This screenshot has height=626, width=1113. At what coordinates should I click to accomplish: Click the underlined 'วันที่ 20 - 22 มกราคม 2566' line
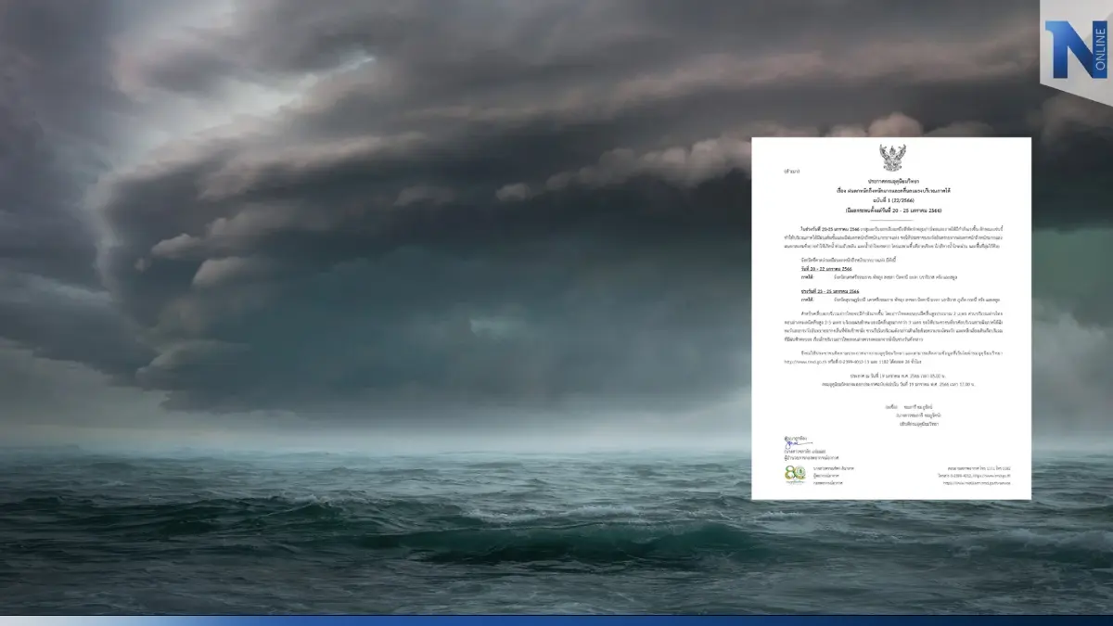826,269
